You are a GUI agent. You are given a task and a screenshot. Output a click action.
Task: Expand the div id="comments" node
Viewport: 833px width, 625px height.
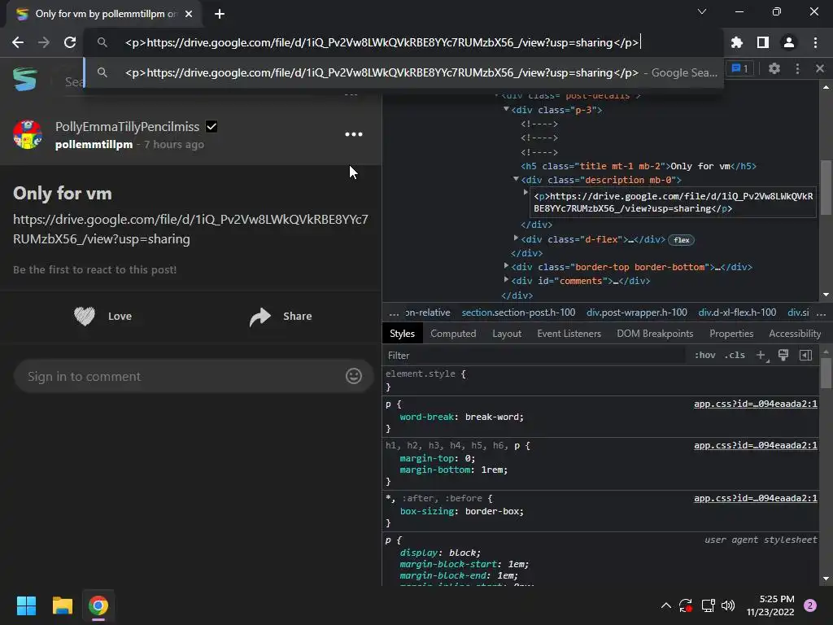[506, 279]
